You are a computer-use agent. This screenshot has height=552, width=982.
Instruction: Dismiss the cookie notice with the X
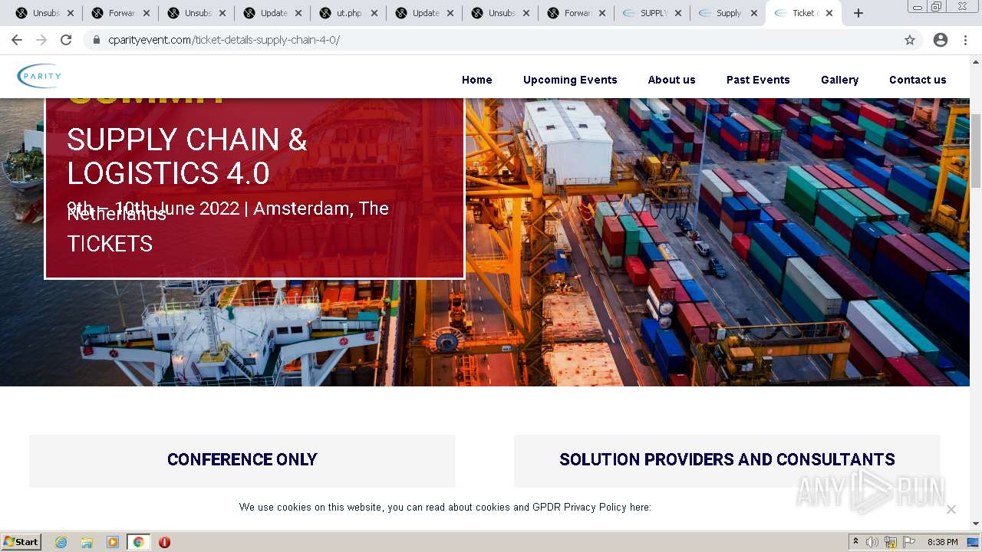point(951,509)
